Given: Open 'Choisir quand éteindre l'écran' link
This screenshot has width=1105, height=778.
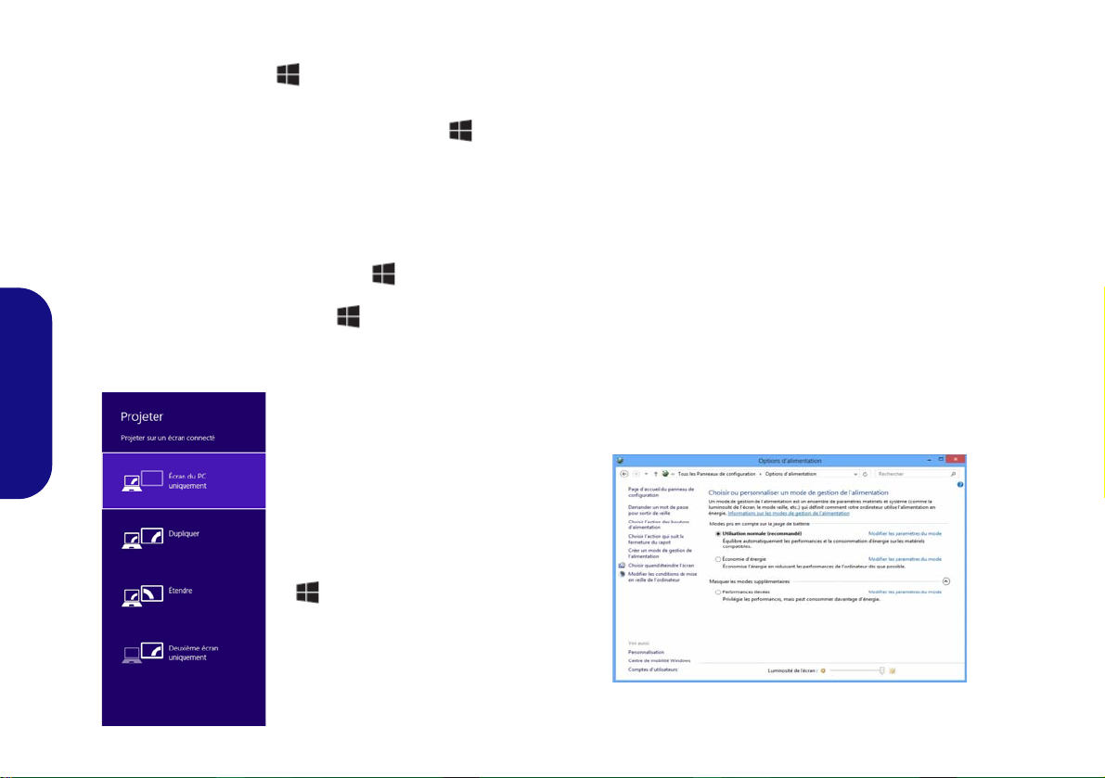Looking at the screenshot, I should click(661, 566).
